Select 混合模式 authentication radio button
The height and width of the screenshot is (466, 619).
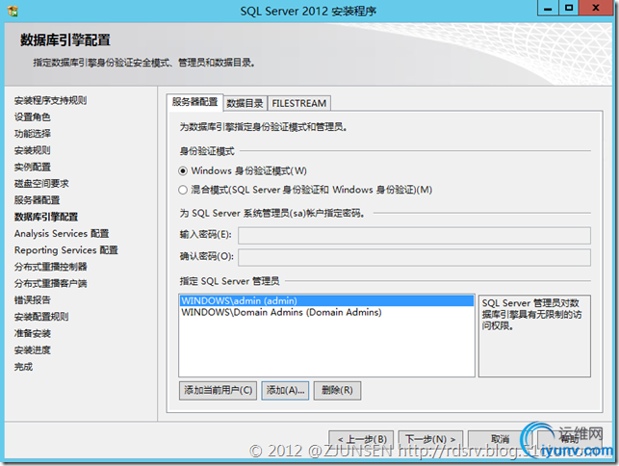tap(183, 190)
